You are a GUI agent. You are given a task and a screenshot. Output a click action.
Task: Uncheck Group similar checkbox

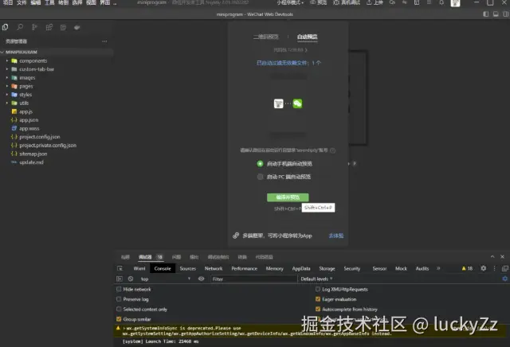click(x=119, y=319)
